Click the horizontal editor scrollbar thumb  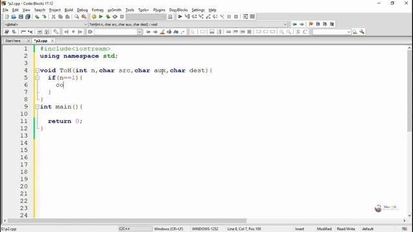[x=126, y=220]
